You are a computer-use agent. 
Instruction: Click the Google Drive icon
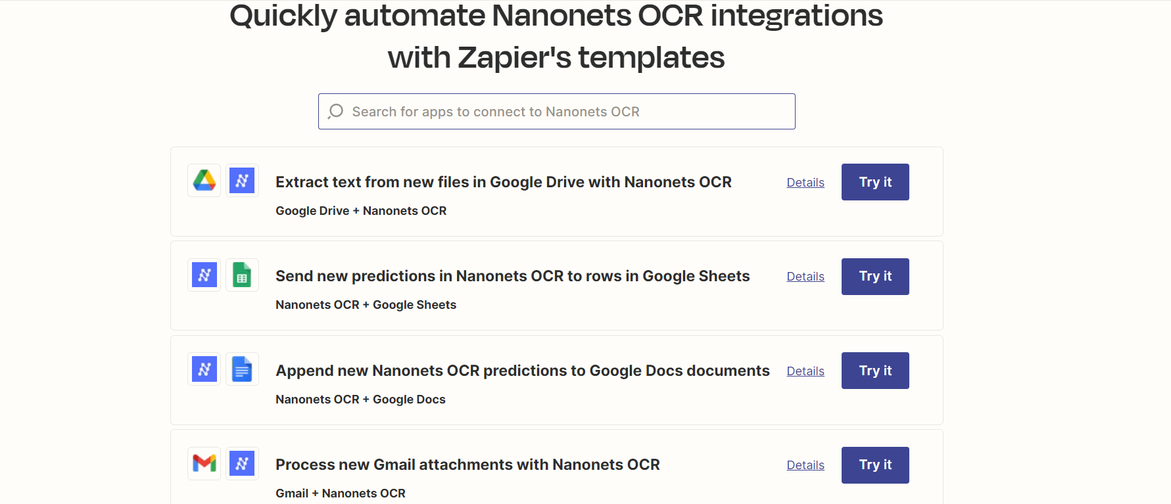click(204, 180)
